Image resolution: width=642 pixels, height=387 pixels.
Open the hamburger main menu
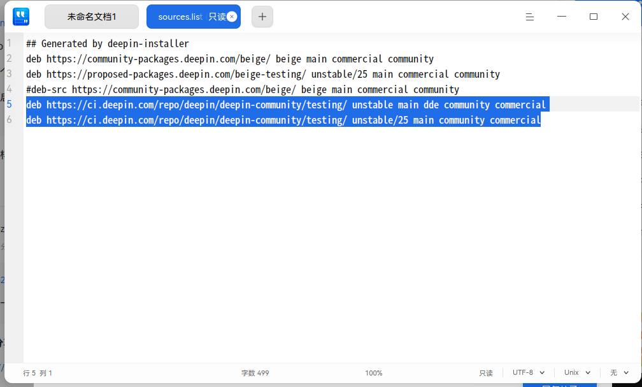click(530, 17)
